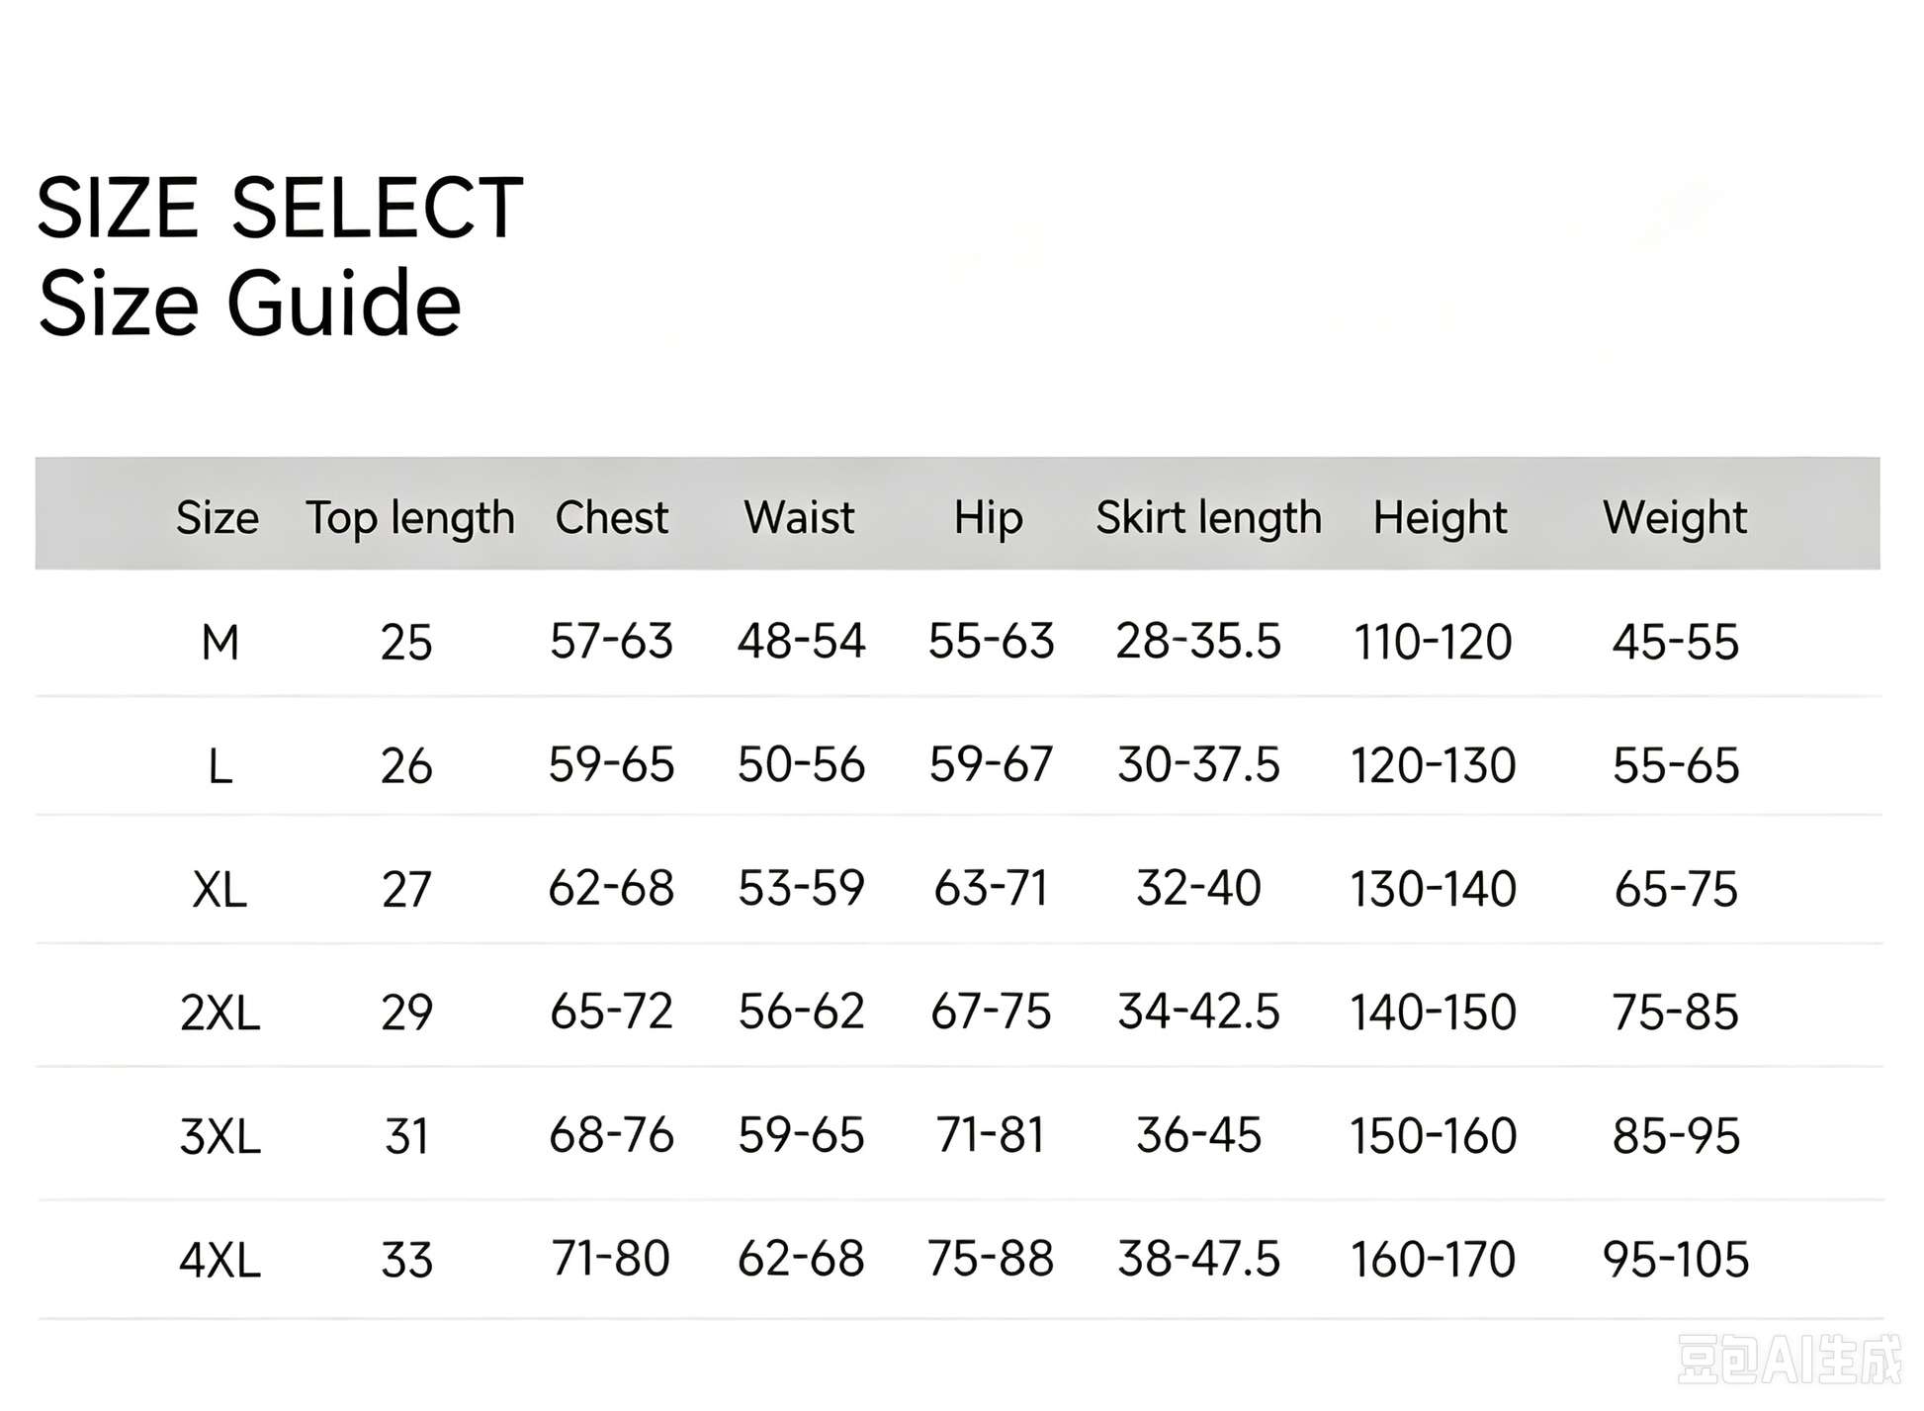Select the Chest column header

611,517
